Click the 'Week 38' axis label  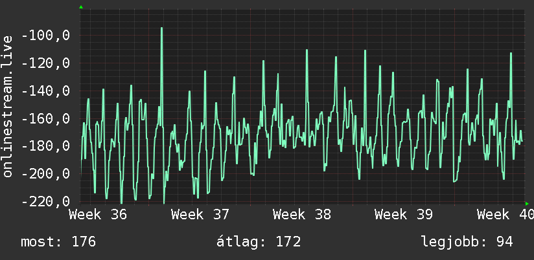(302, 215)
